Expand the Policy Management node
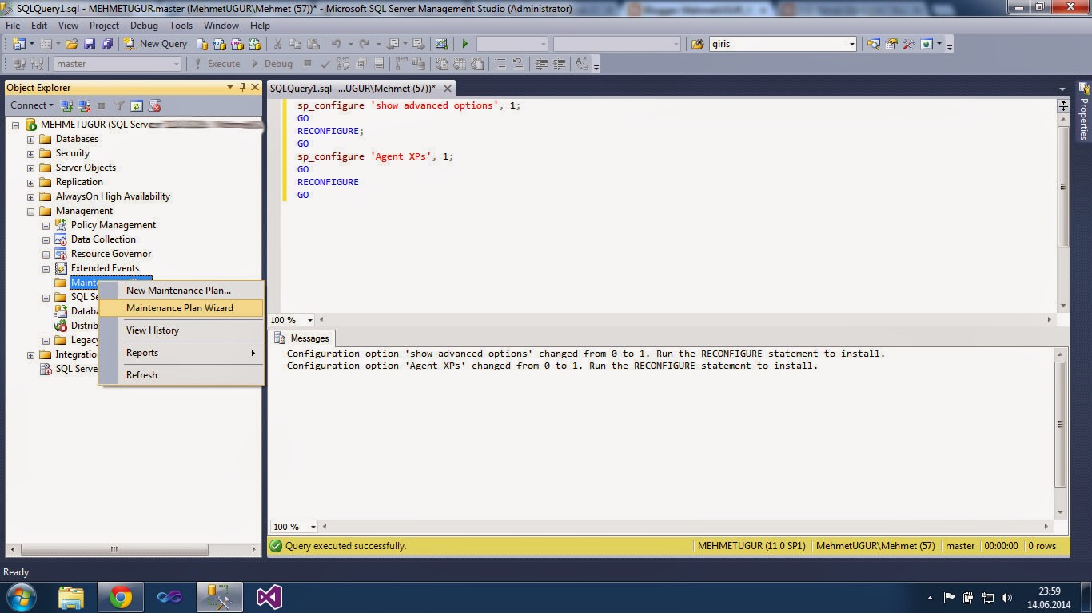 [x=46, y=226]
